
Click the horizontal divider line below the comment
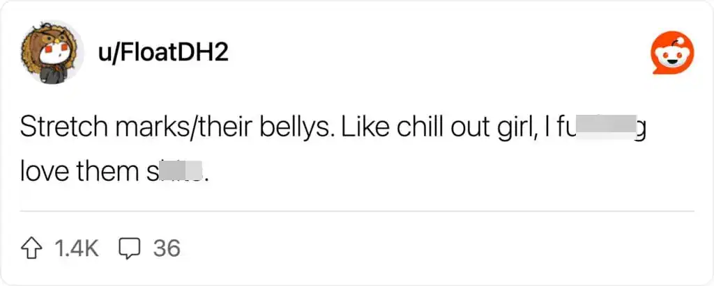point(357,210)
